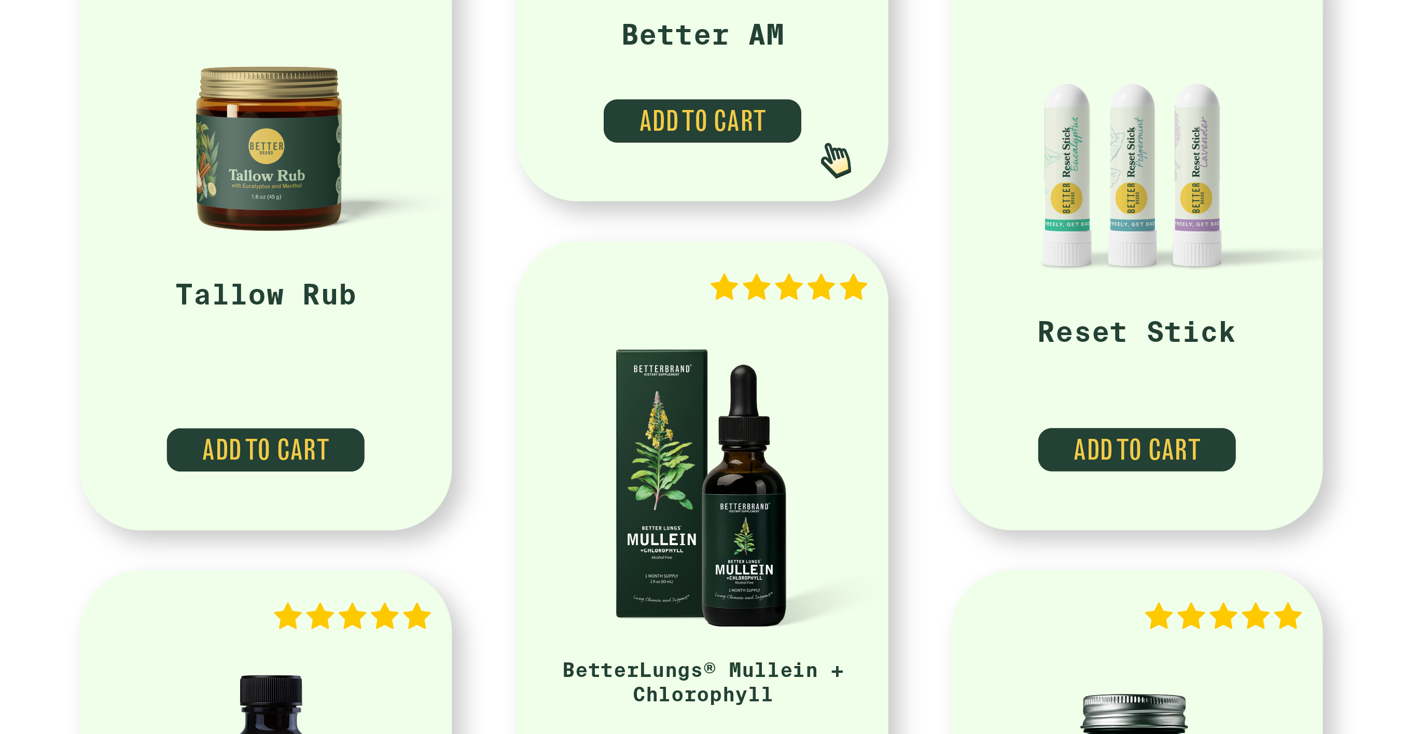Add Better AM to cart
Screen dimensions: 1405x734
(x=702, y=121)
